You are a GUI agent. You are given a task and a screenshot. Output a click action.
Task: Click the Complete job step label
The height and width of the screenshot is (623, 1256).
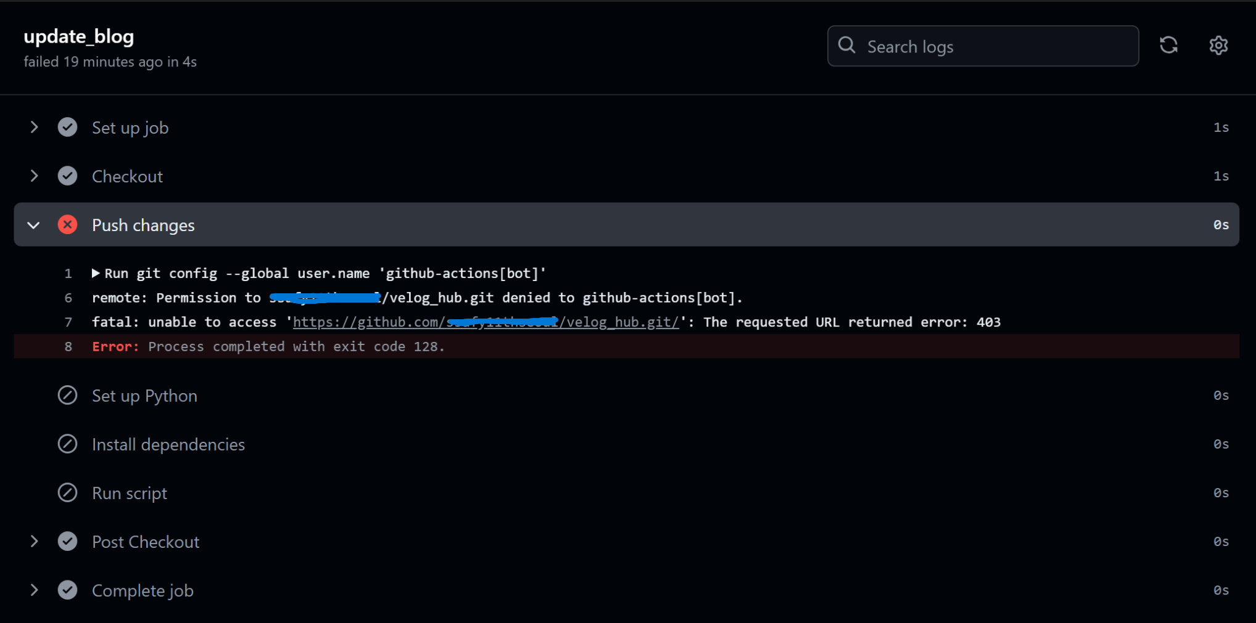point(143,590)
